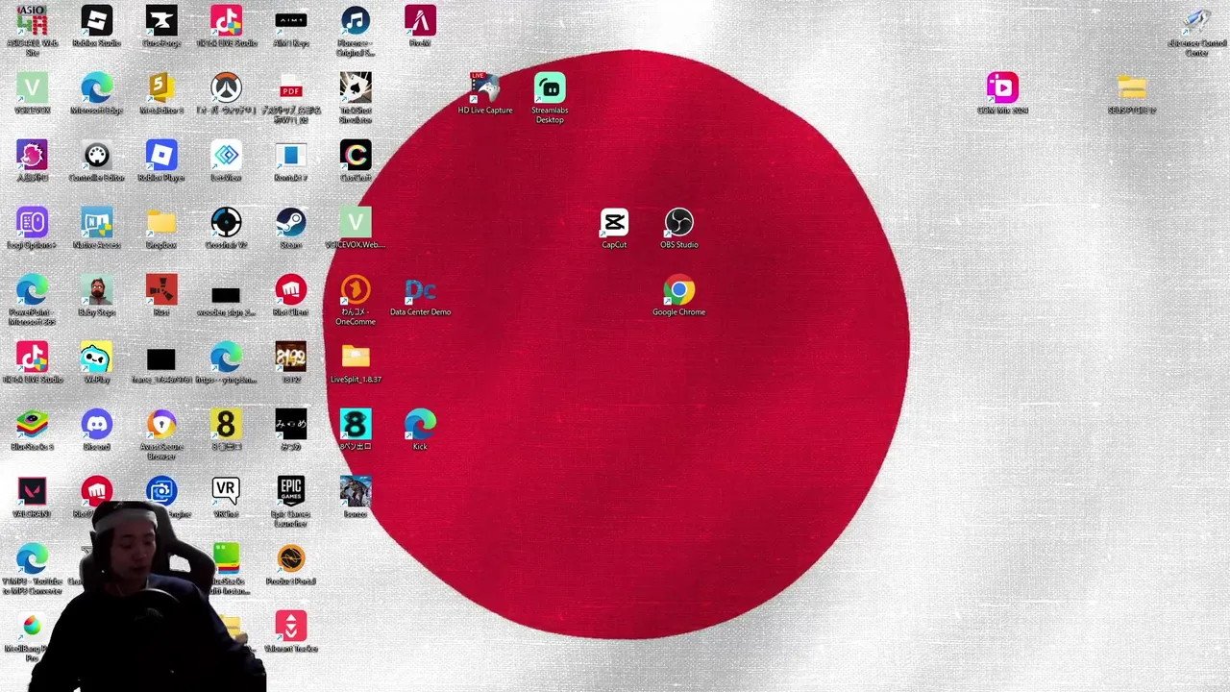Select the wooden_sign file thumbnail
The width and height of the screenshot is (1230, 692).
point(226,295)
